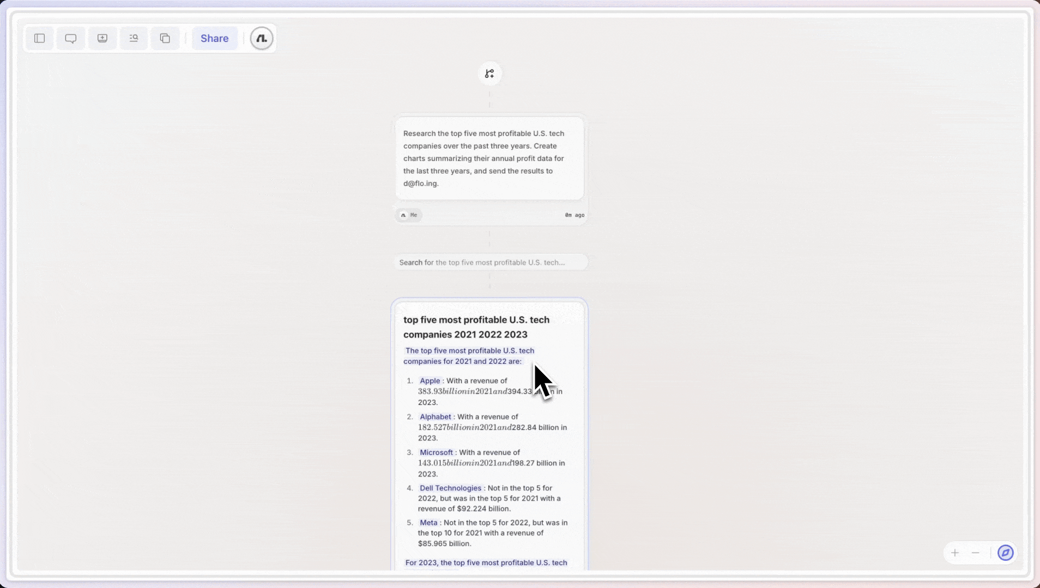The image size is (1040, 588).
Task: Click the Apple highlighted link
Action: pos(430,381)
